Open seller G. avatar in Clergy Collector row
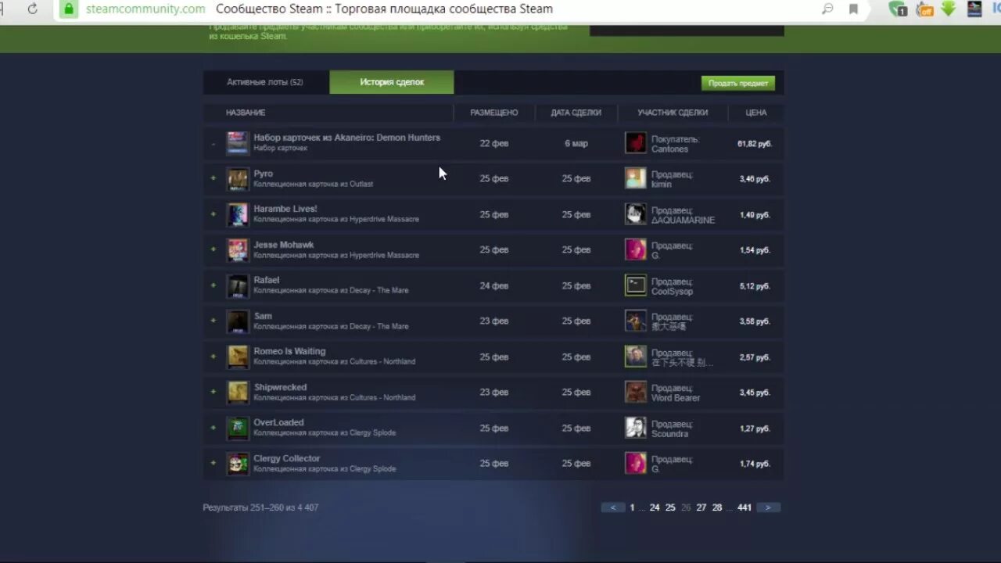1001x563 pixels. (636, 463)
